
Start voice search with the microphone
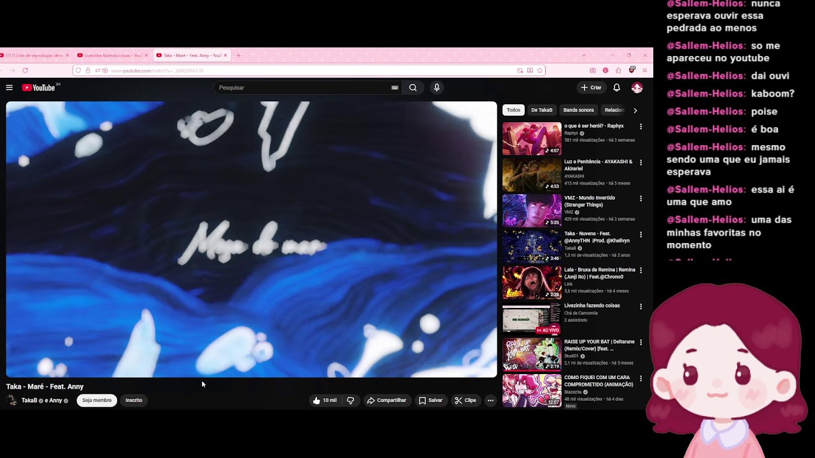(436, 88)
